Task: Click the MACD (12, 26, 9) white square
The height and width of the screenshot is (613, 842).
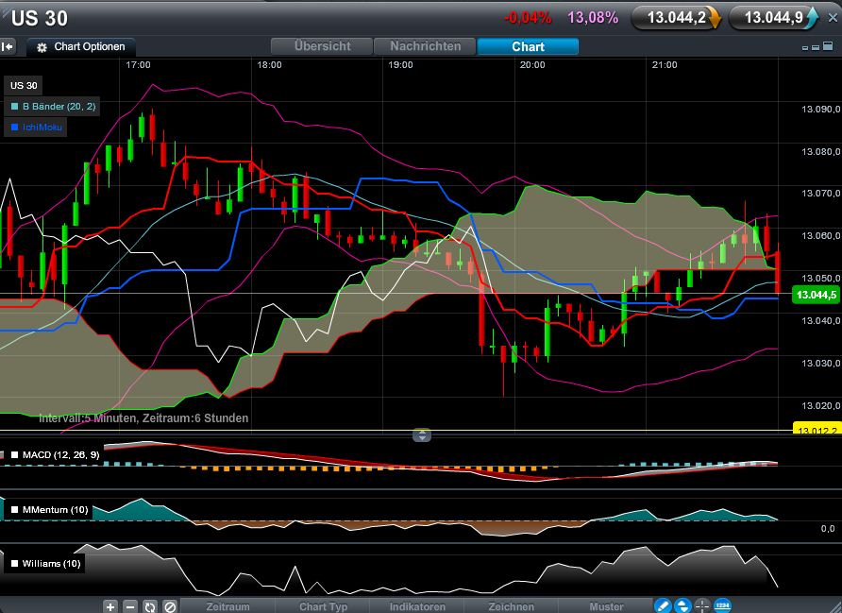Action: 14,455
